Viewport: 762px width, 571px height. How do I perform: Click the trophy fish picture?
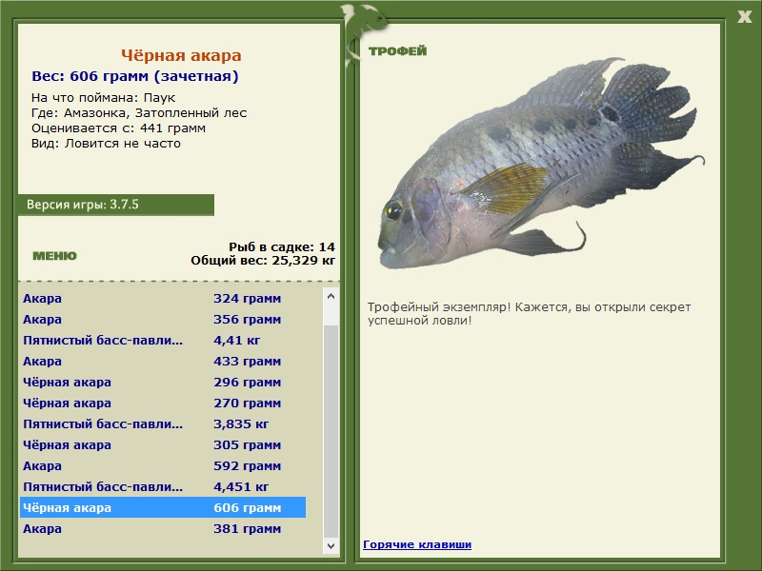pyautogui.click(x=540, y=163)
